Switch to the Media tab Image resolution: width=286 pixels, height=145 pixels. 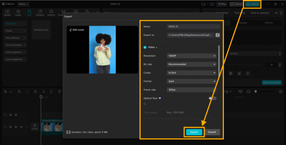tap(7, 13)
